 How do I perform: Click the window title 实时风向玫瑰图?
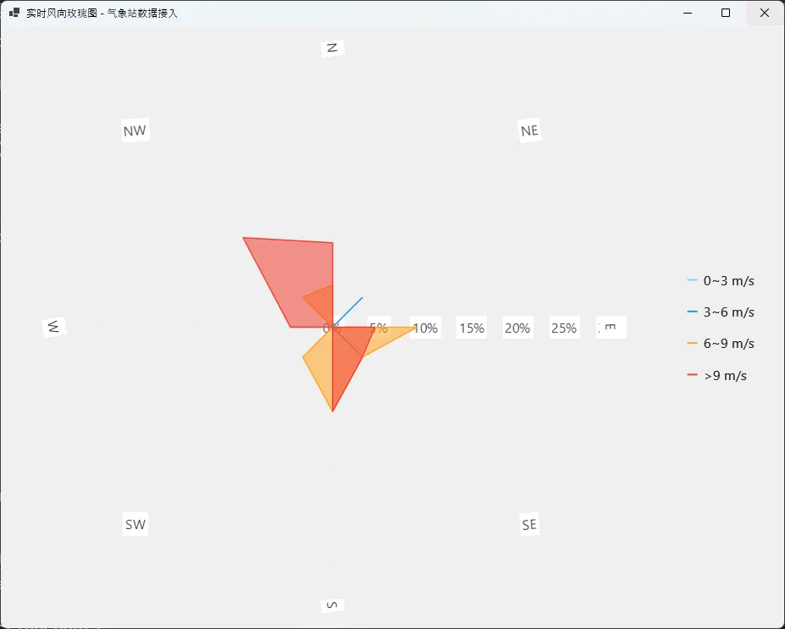(x=62, y=14)
